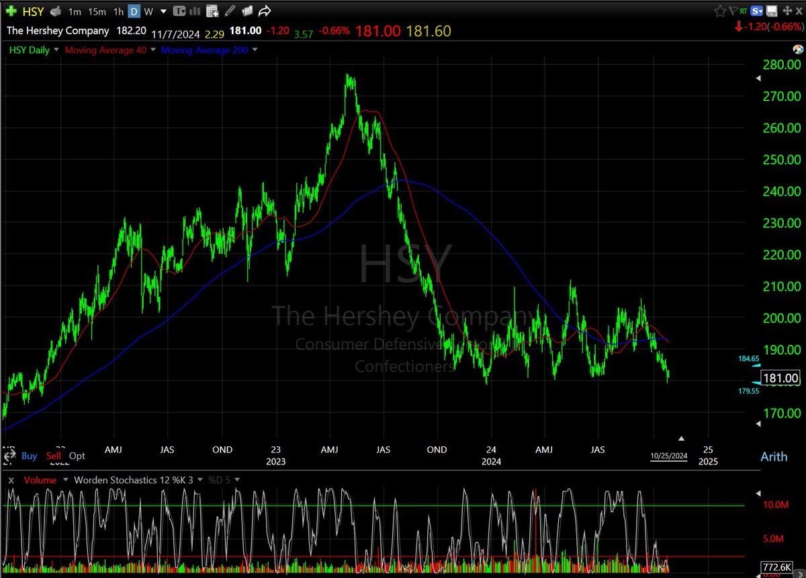Image resolution: width=806 pixels, height=578 pixels.
Task: Click the green plus add icon
Action: 11,11
